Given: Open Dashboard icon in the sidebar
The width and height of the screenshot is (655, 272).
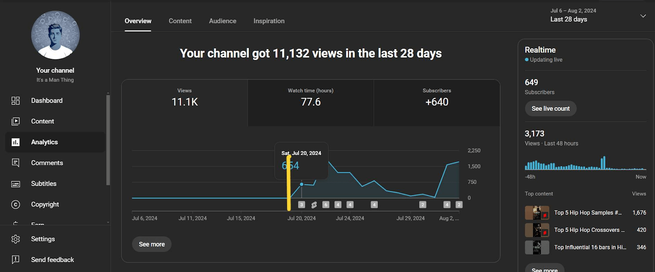Looking at the screenshot, I should click(x=16, y=101).
